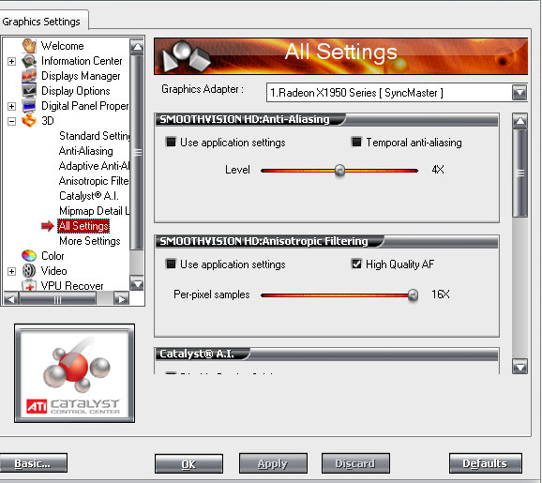
Task: Collapse the 3D tree node
Action: [11, 121]
